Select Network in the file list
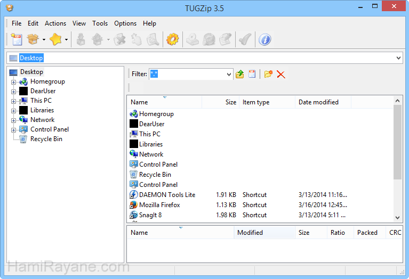Screen dimensions: 409x279 (x=151, y=154)
